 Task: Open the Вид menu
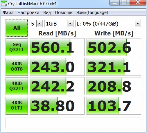(x=47, y=12)
